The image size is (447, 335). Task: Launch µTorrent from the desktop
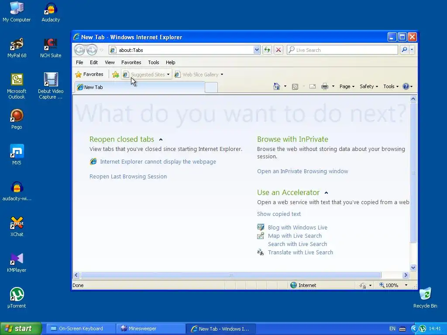pyautogui.click(x=17, y=298)
